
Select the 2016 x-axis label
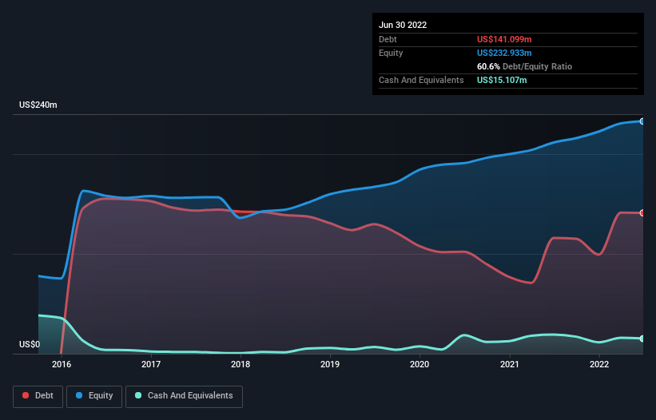tap(62, 364)
